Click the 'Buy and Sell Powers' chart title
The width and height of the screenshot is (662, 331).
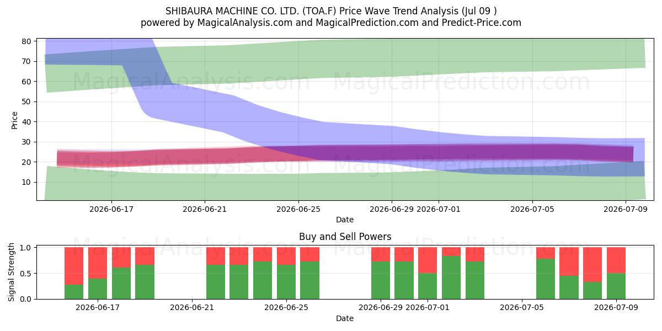point(345,237)
